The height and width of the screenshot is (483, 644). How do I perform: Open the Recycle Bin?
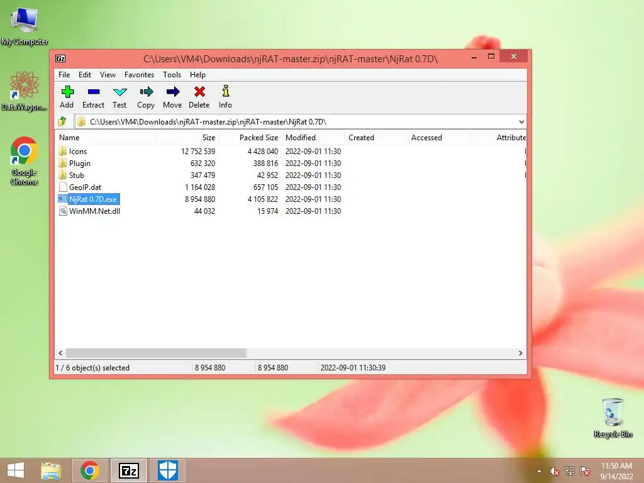pyautogui.click(x=613, y=418)
